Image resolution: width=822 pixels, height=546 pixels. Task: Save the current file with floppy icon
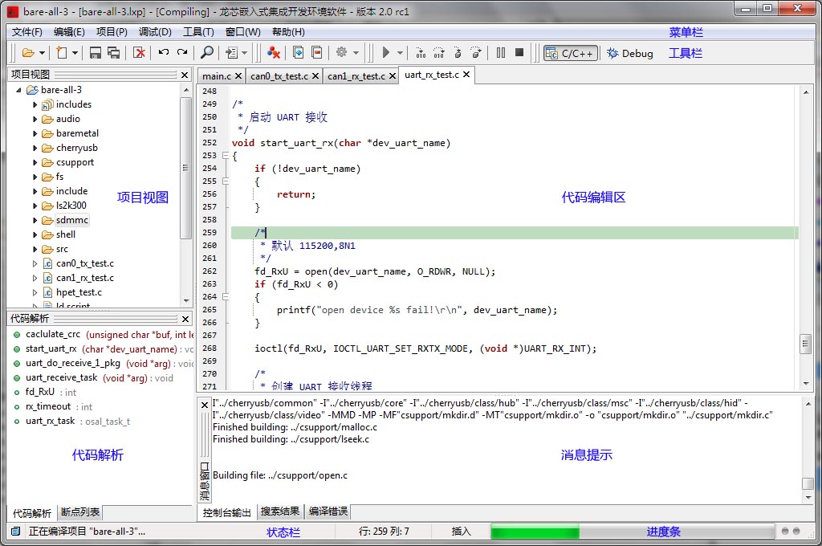[95, 53]
